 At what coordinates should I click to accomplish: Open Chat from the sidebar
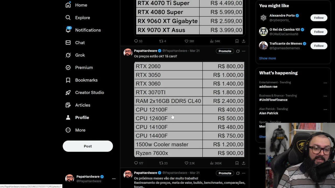tap(75, 43)
